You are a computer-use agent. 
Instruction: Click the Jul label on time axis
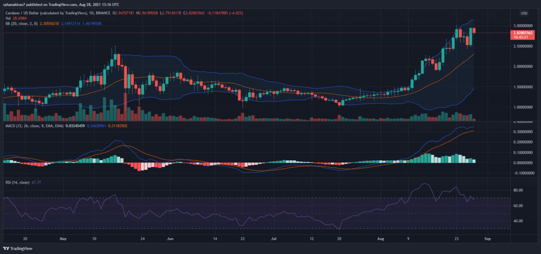tap(274, 238)
